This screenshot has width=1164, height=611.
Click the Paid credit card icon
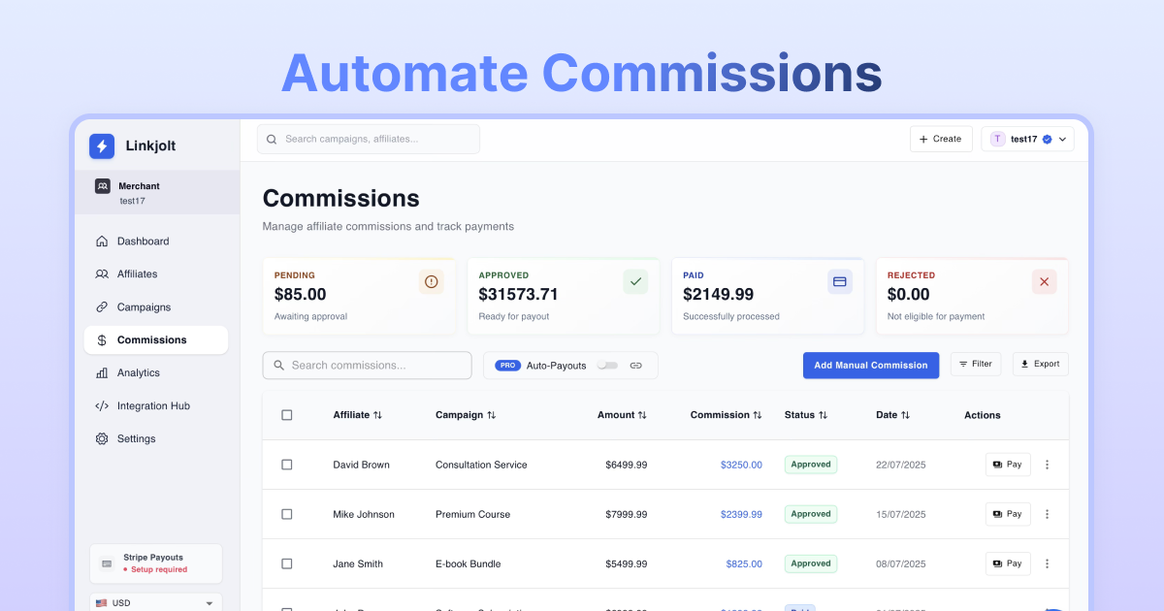click(840, 281)
